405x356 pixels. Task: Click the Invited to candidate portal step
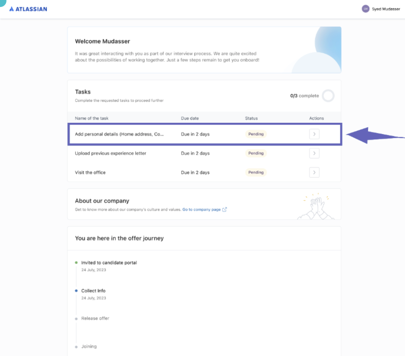(109, 263)
